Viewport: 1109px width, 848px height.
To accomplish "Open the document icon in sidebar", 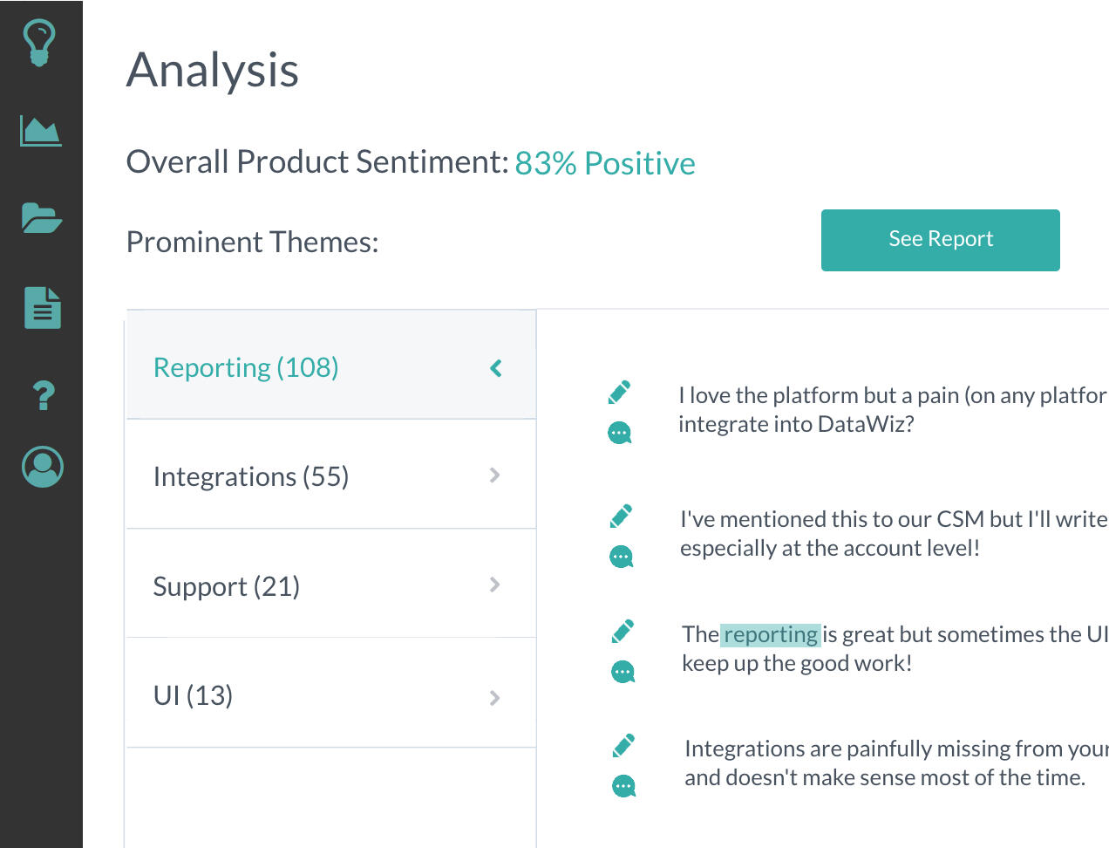I will pos(43,307).
